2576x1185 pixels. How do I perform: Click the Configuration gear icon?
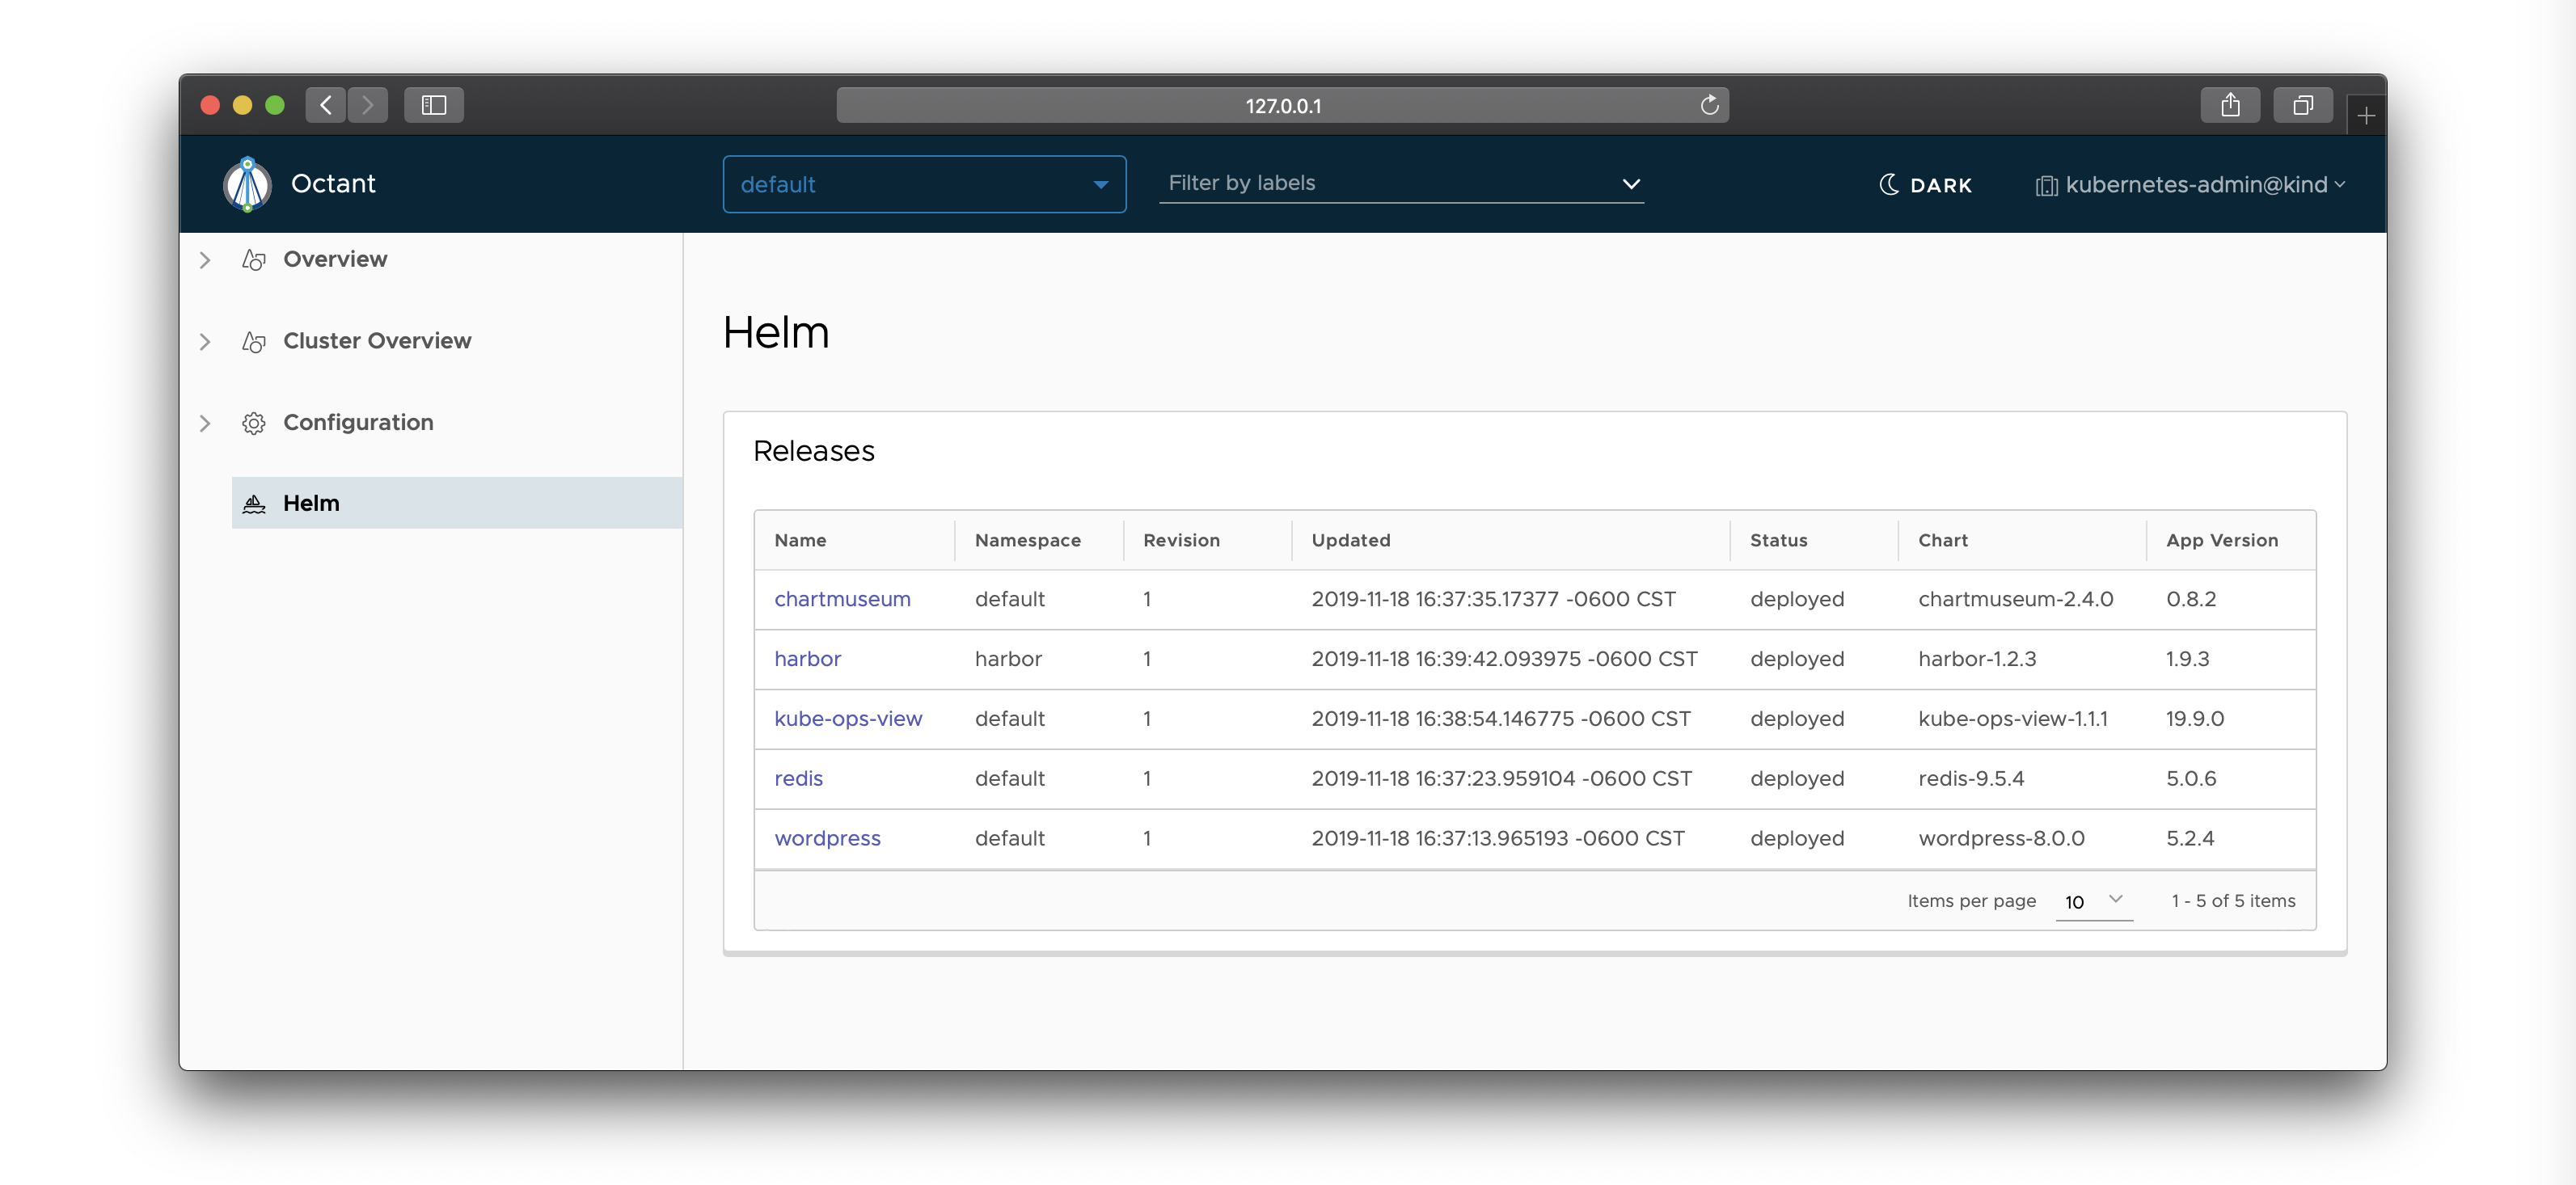254,423
